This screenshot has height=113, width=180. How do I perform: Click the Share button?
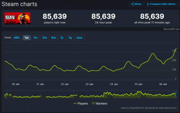(x=136, y=4)
